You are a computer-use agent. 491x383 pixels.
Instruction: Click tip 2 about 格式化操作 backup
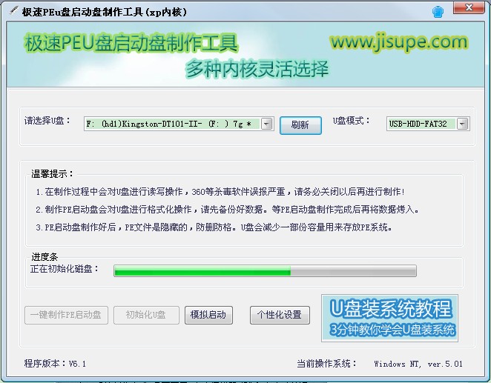(x=227, y=210)
